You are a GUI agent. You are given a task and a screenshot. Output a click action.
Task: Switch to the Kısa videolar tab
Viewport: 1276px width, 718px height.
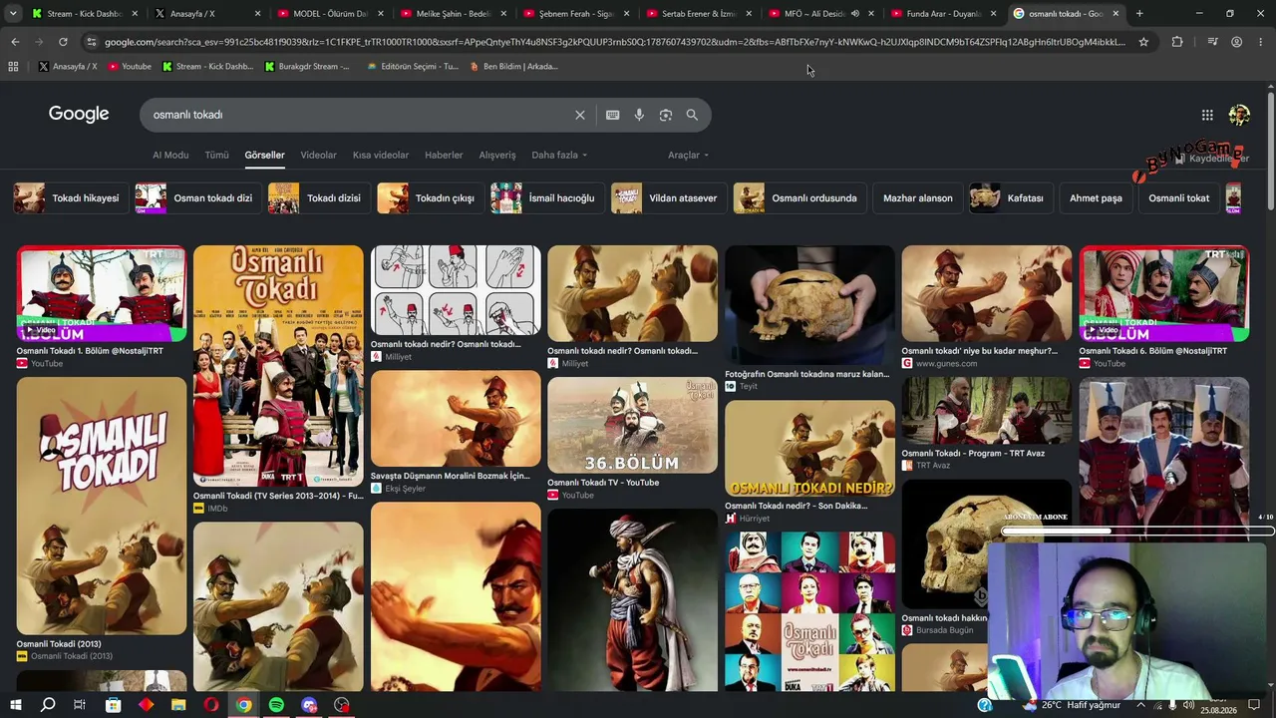pyautogui.click(x=381, y=156)
